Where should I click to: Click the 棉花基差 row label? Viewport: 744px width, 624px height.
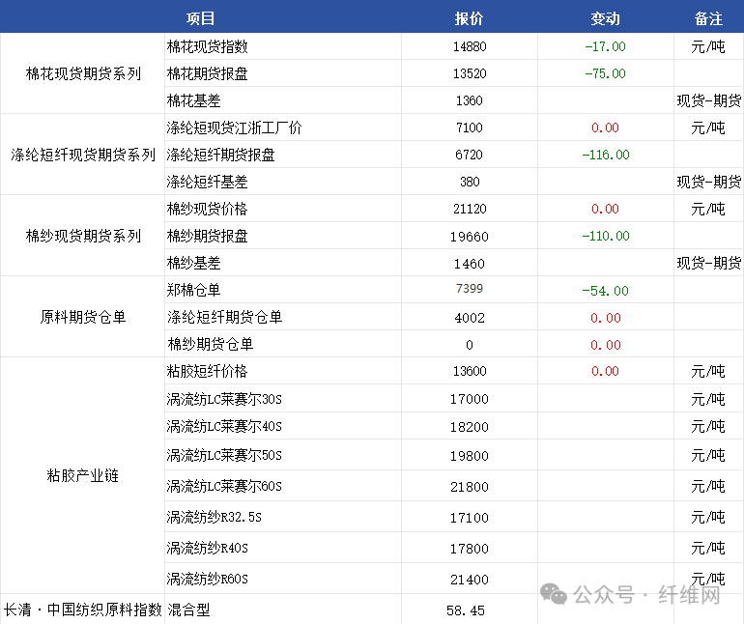tap(193, 100)
